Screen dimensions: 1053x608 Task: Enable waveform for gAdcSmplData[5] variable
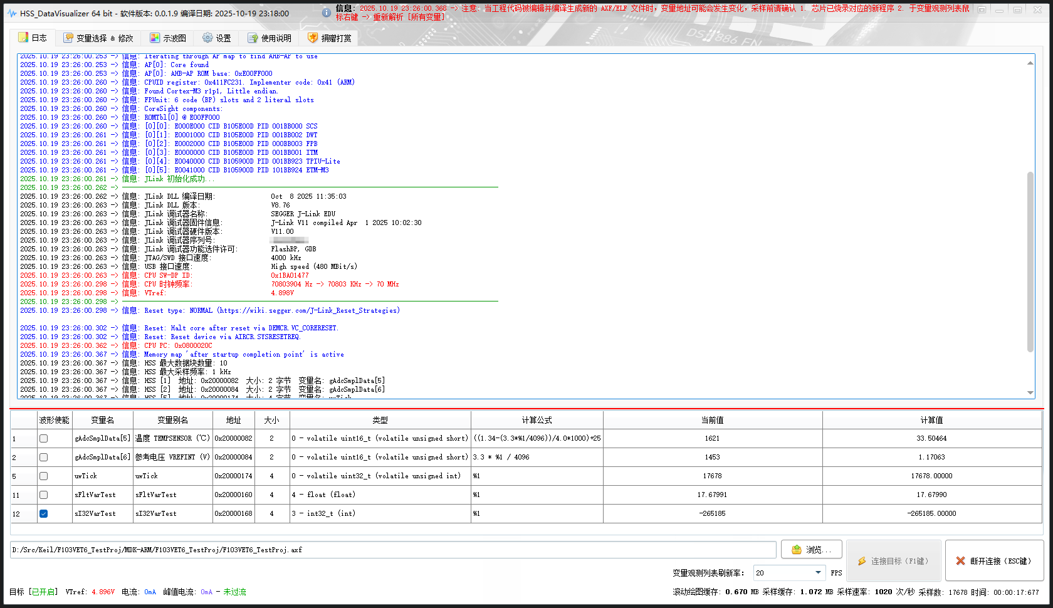(43, 438)
